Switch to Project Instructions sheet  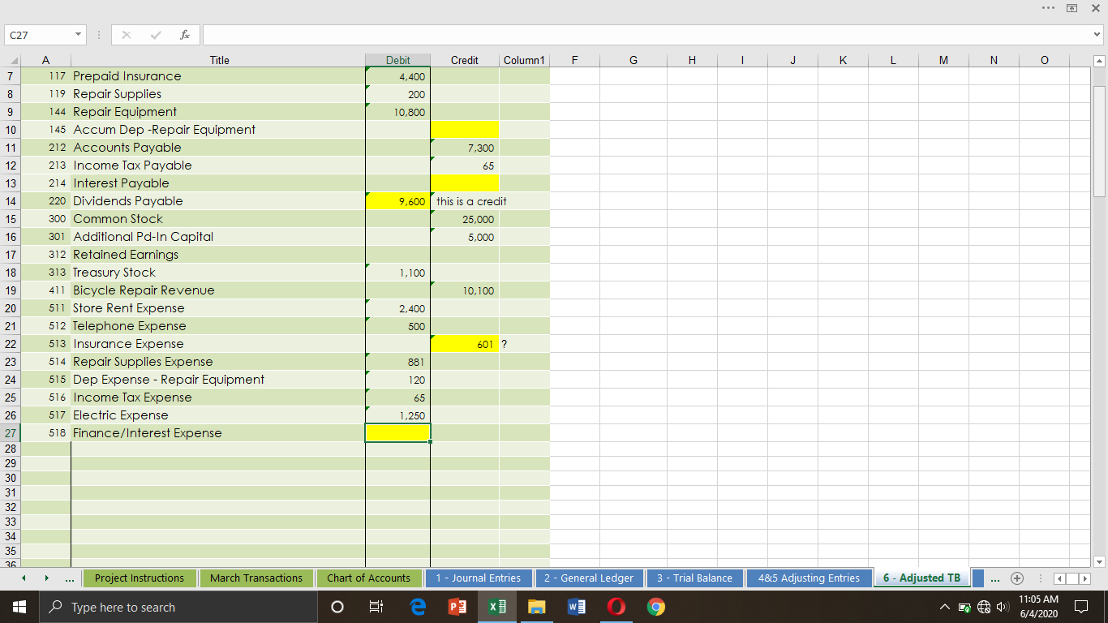tap(140, 578)
